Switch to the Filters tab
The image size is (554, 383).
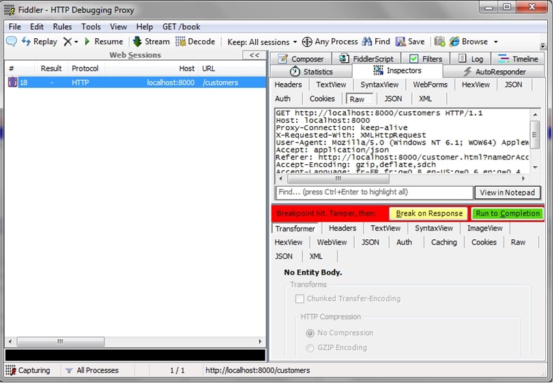426,59
